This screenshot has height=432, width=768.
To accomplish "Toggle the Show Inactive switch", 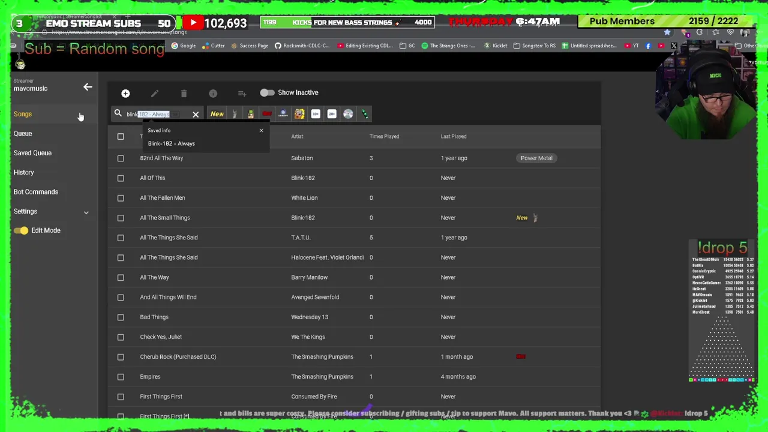I will coord(267,92).
